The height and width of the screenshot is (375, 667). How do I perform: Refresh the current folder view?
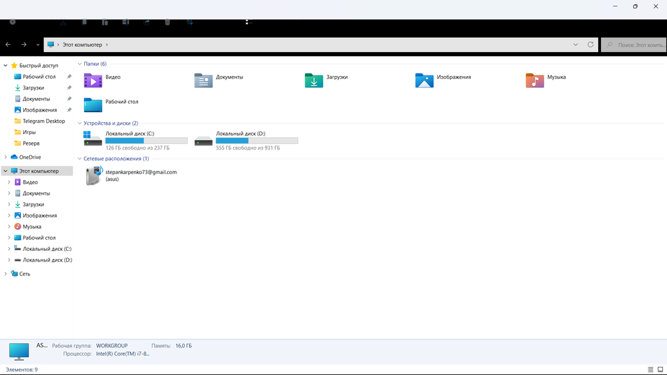pyautogui.click(x=590, y=44)
